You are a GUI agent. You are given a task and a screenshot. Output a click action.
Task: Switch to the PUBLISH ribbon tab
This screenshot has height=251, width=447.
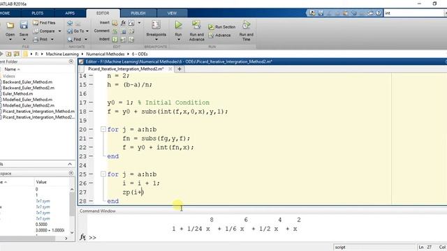tap(138, 13)
